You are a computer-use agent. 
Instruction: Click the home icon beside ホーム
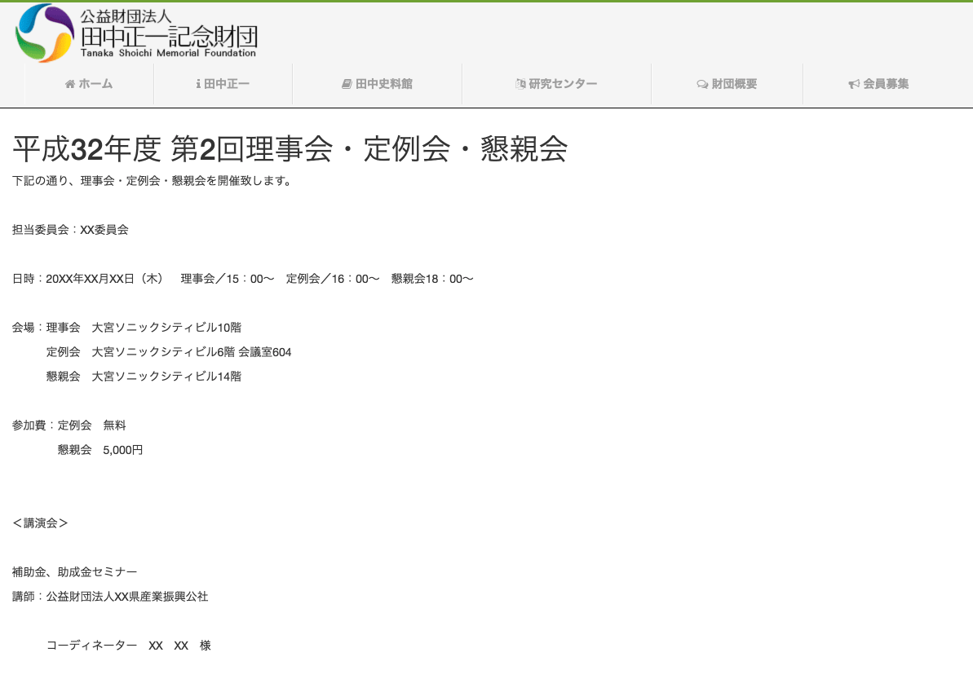70,84
